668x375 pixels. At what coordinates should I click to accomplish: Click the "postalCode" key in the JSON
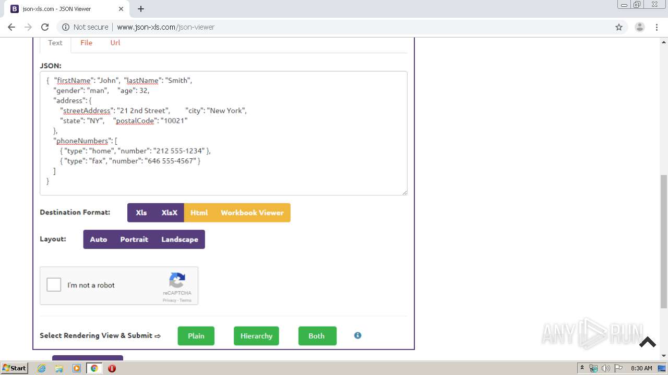pyautogui.click(x=135, y=120)
